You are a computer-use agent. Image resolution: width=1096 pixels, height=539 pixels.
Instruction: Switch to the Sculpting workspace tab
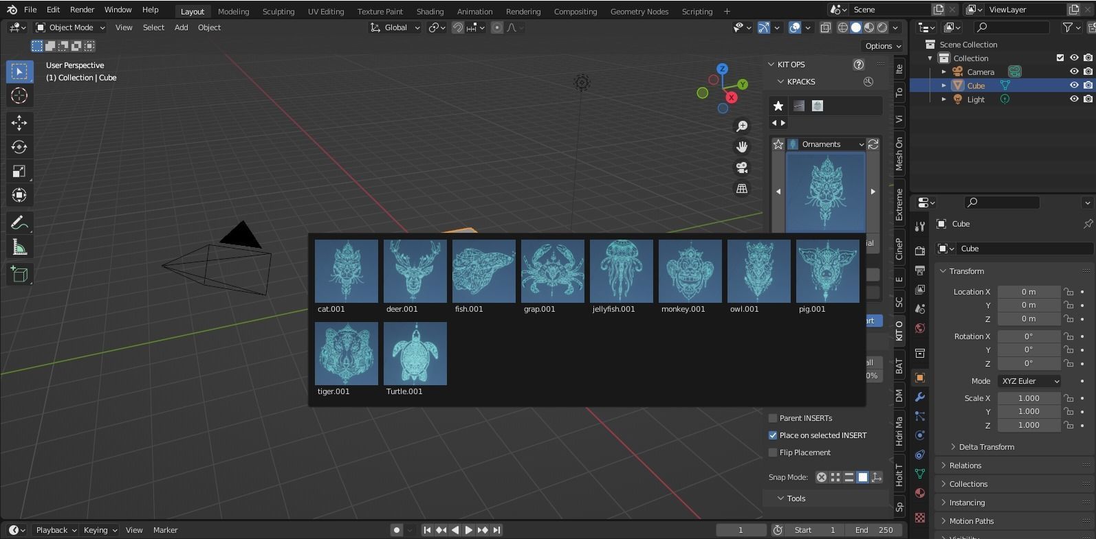(x=278, y=12)
